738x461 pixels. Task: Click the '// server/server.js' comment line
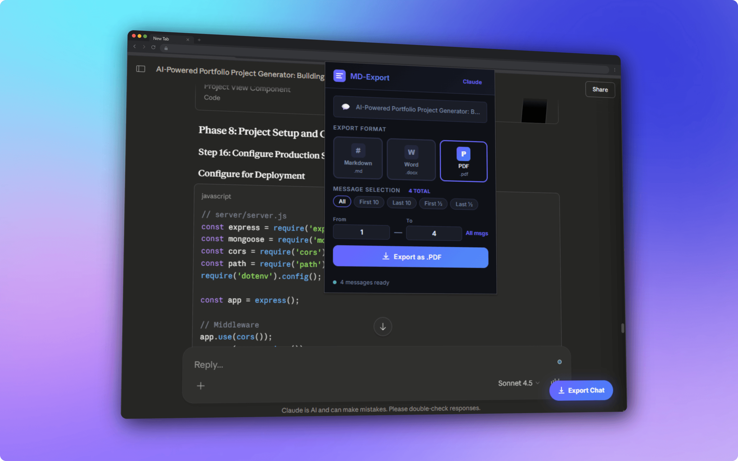(x=244, y=215)
